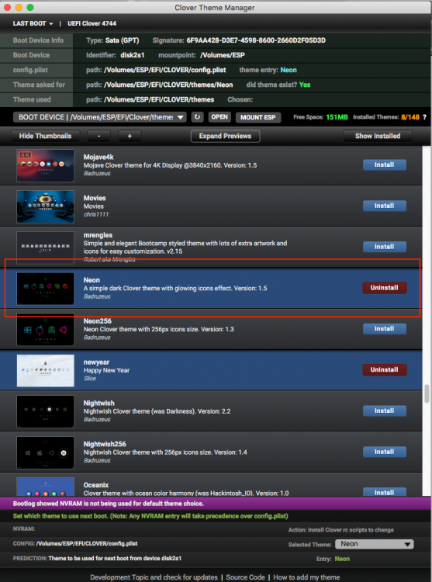Open the LAST BOOT dropdown
The height and width of the screenshot is (582, 432).
(33, 23)
